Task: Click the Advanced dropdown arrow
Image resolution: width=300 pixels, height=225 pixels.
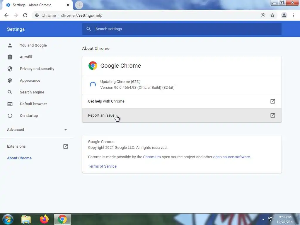Action: point(66,130)
